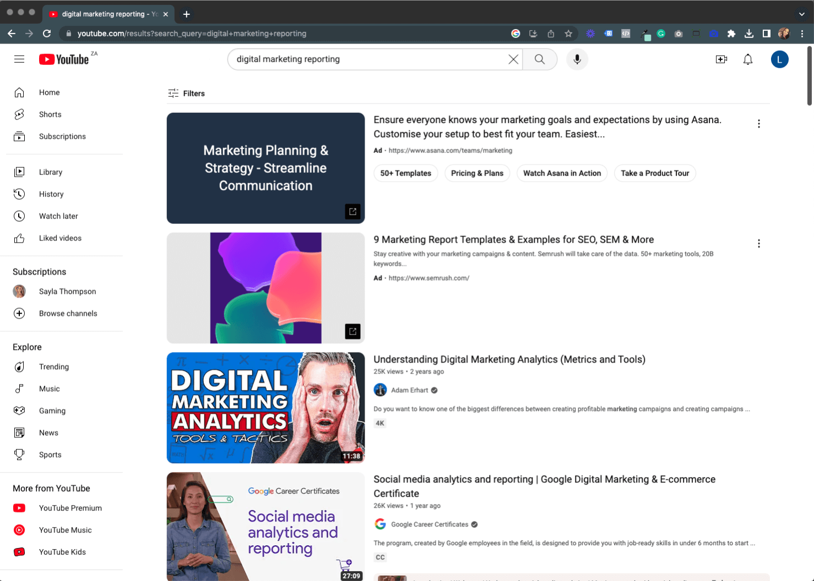
Task: Open options menu on Asana ad result
Action: click(759, 123)
